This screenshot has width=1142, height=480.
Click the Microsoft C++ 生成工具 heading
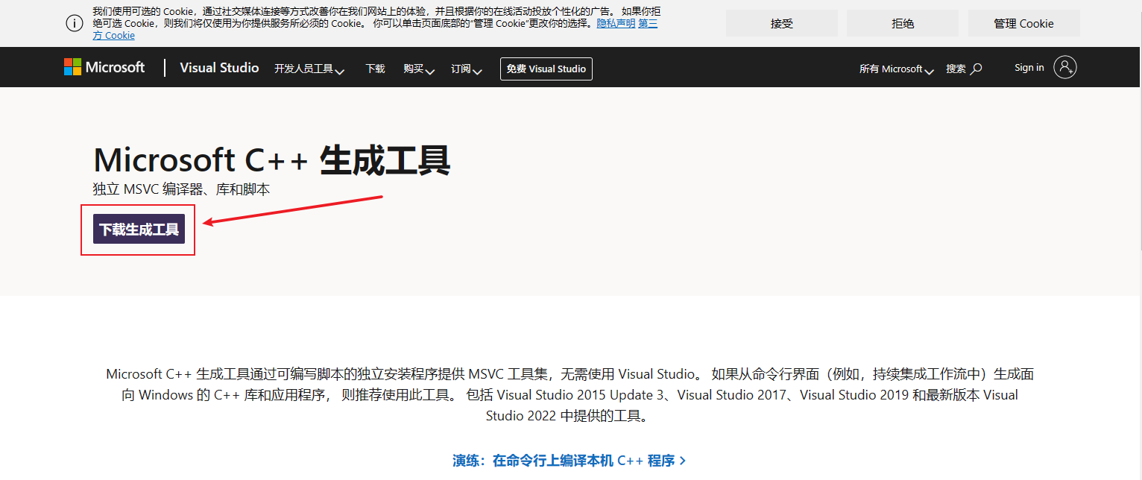coord(272,160)
